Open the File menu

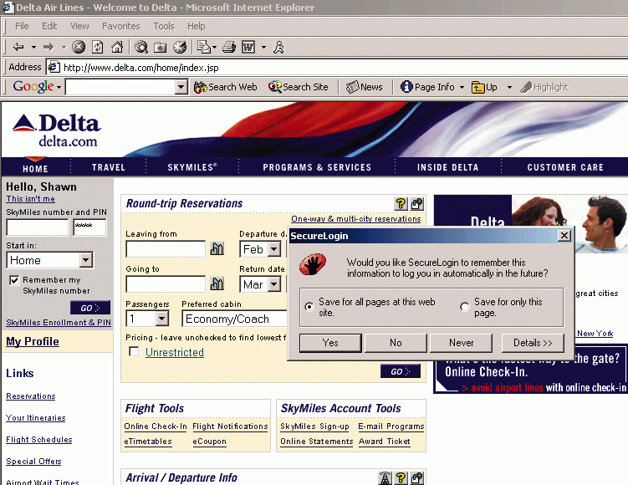(22, 26)
